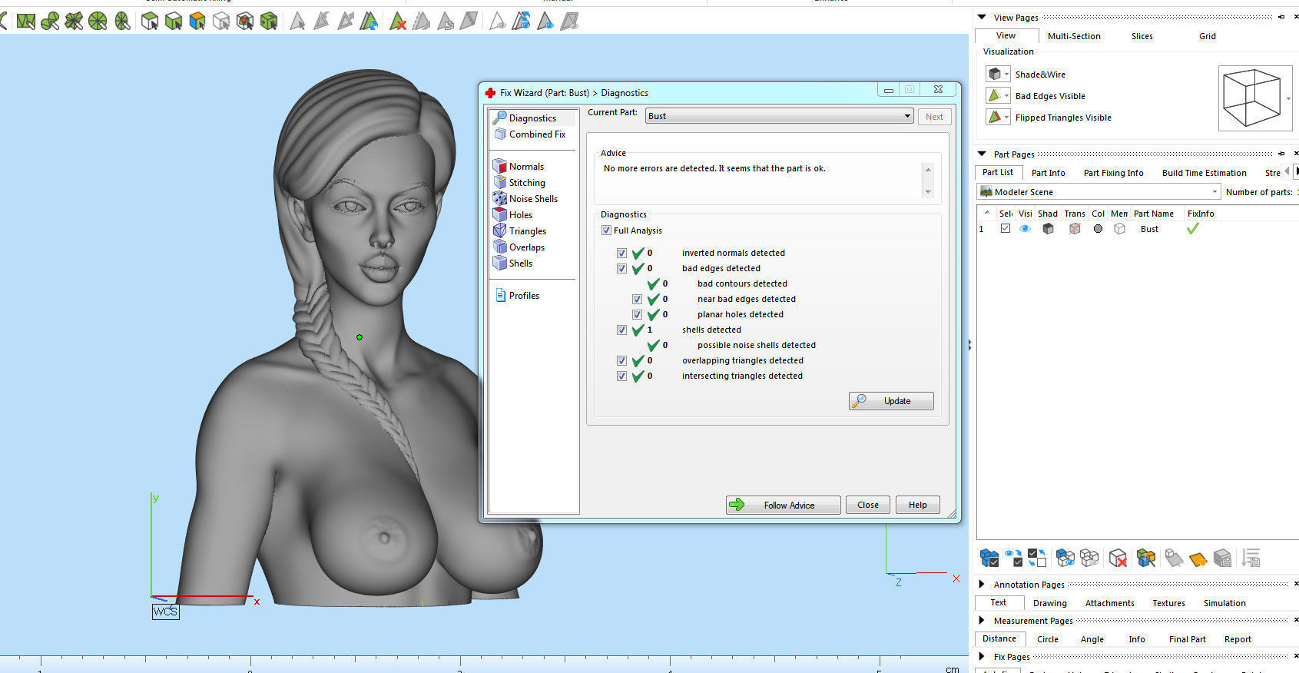This screenshot has height=673, width=1299.
Task: Expand the Measurement Pages section
Action: point(982,620)
